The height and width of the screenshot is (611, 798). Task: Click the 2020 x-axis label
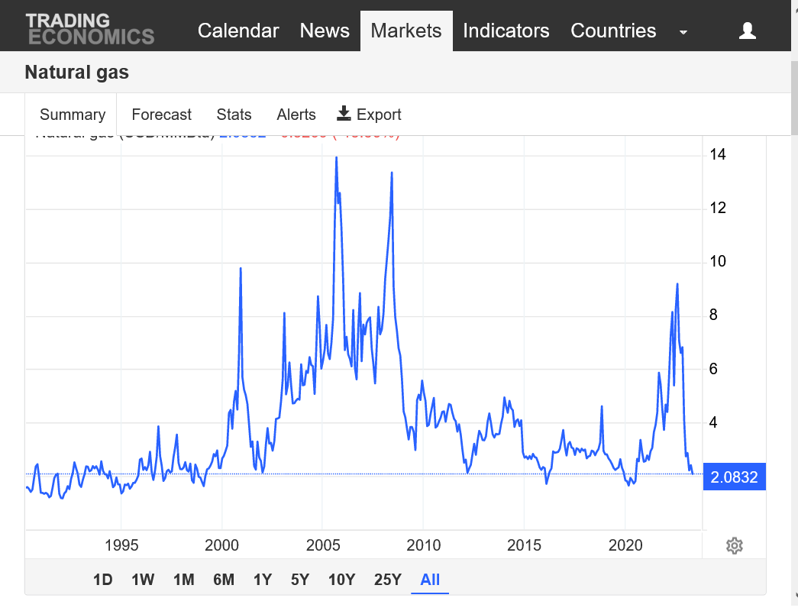tap(625, 545)
